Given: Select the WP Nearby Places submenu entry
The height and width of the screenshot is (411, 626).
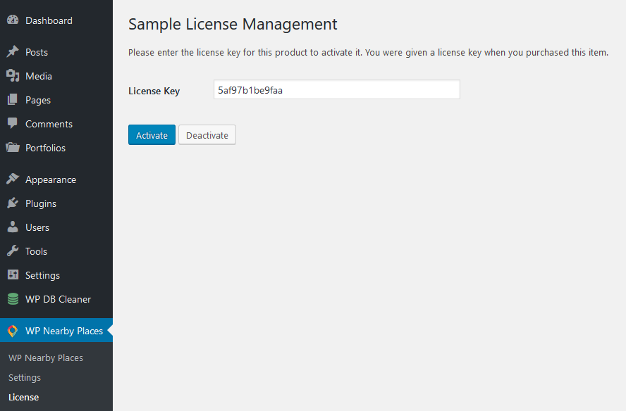Looking at the screenshot, I should (x=46, y=358).
